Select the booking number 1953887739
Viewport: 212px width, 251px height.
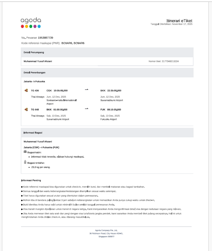(45, 38)
